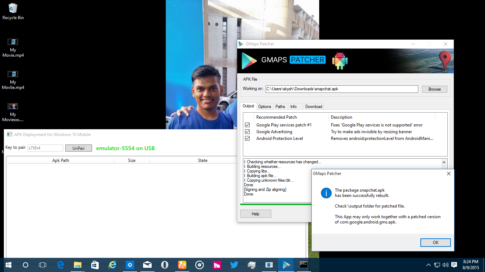Screen dimensions: 485x272
Task: Open the Windows Start menu
Action: pyautogui.click(x=8, y=265)
